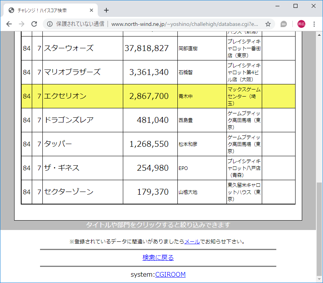Follow the 検索に戻る link

pyautogui.click(x=157, y=257)
